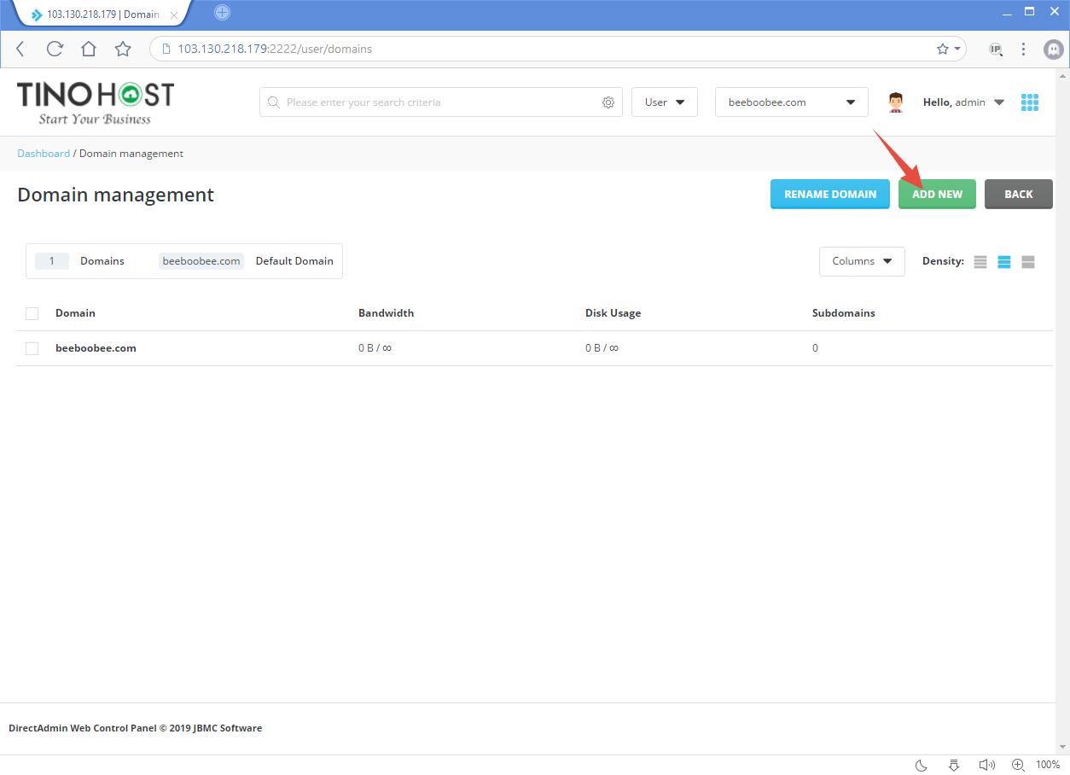1070x775 pixels.
Task: Open the browser three-dot menu
Action: [x=1023, y=49]
